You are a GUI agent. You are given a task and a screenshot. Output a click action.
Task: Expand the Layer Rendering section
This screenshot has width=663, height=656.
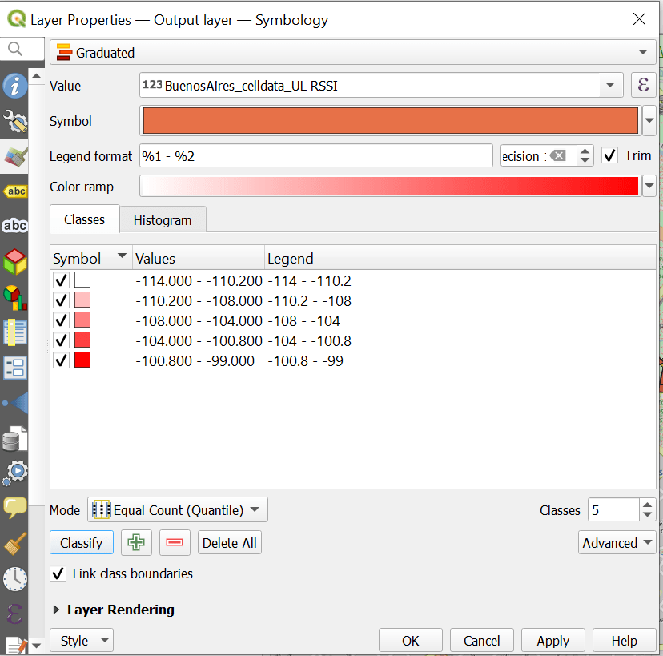(57, 610)
